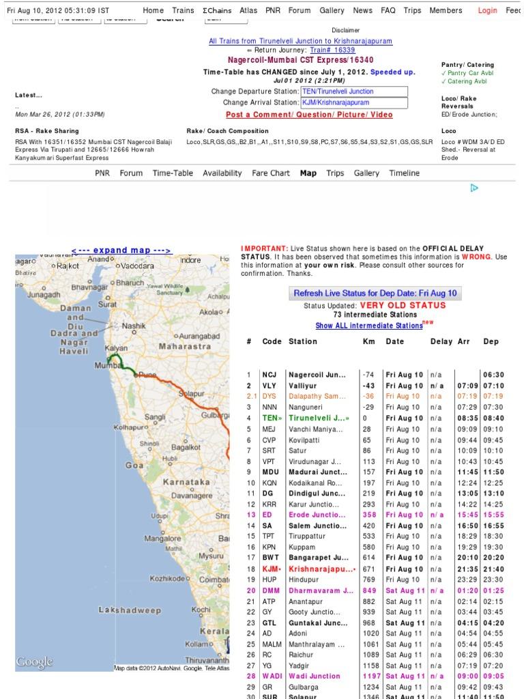Click Show ALL intermediate Stations link
Image resolution: width=524 pixels, height=699 pixels.
[x=369, y=326]
